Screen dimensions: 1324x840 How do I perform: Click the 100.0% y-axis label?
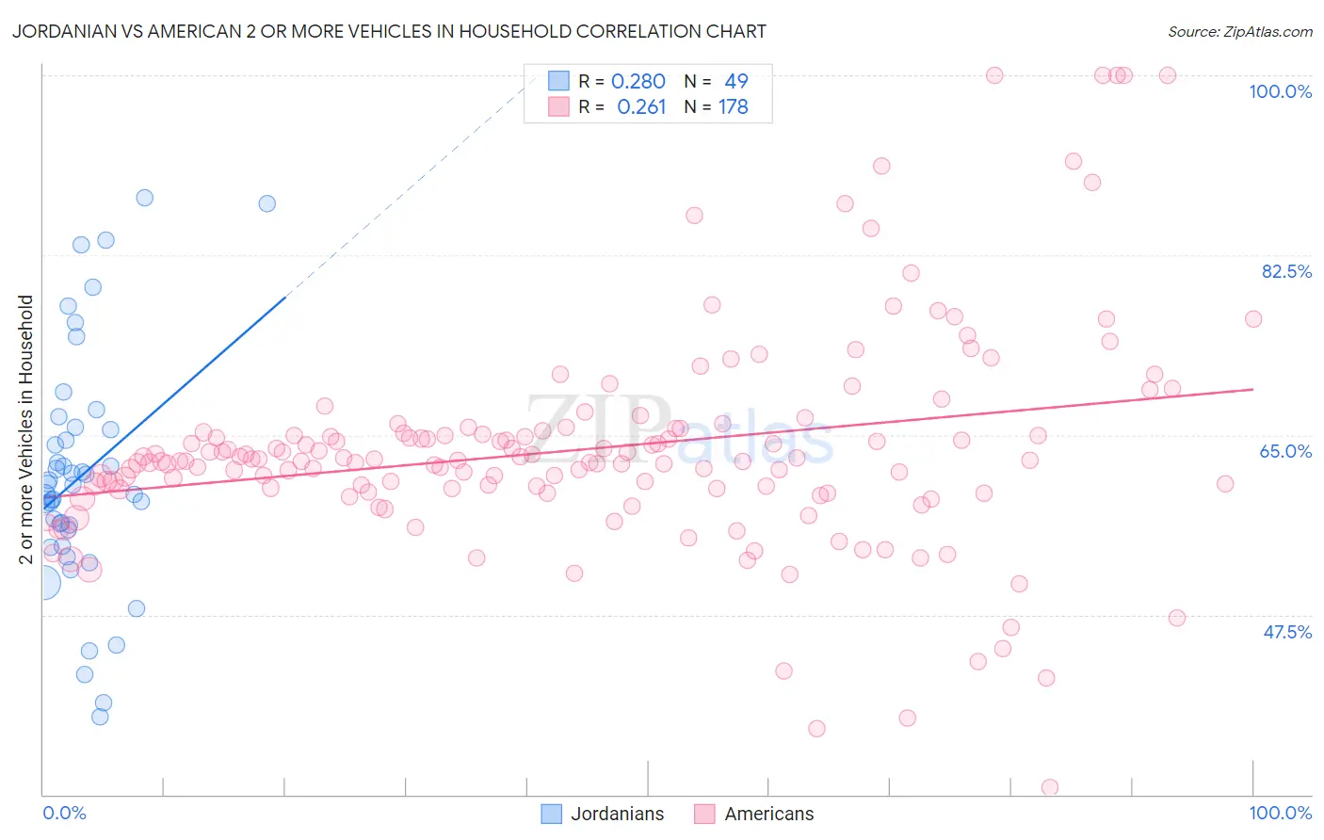point(1280,91)
